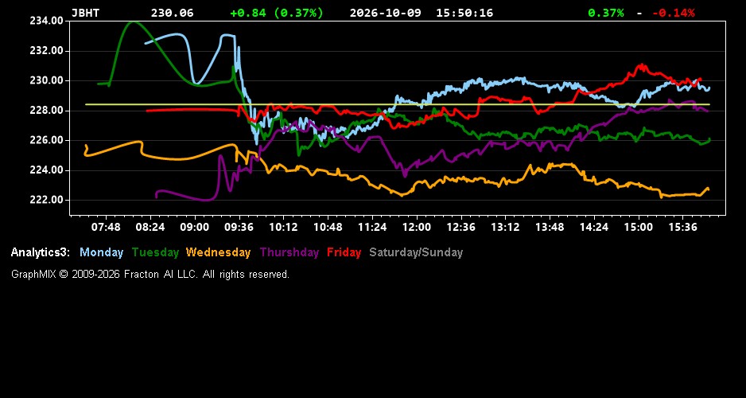Screen dimensions: 746x398
Task: Click the last price 230.06
Action: 173,13
